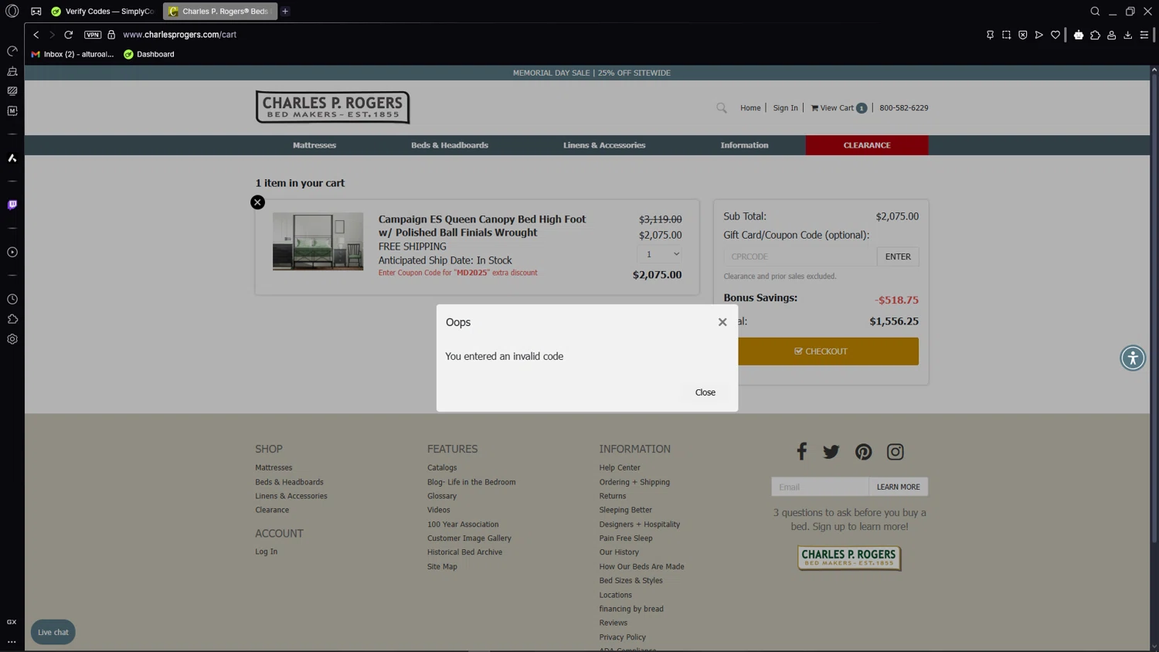Click the Opera GX main menu icon
1159x652 pixels.
[x=12, y=12]
